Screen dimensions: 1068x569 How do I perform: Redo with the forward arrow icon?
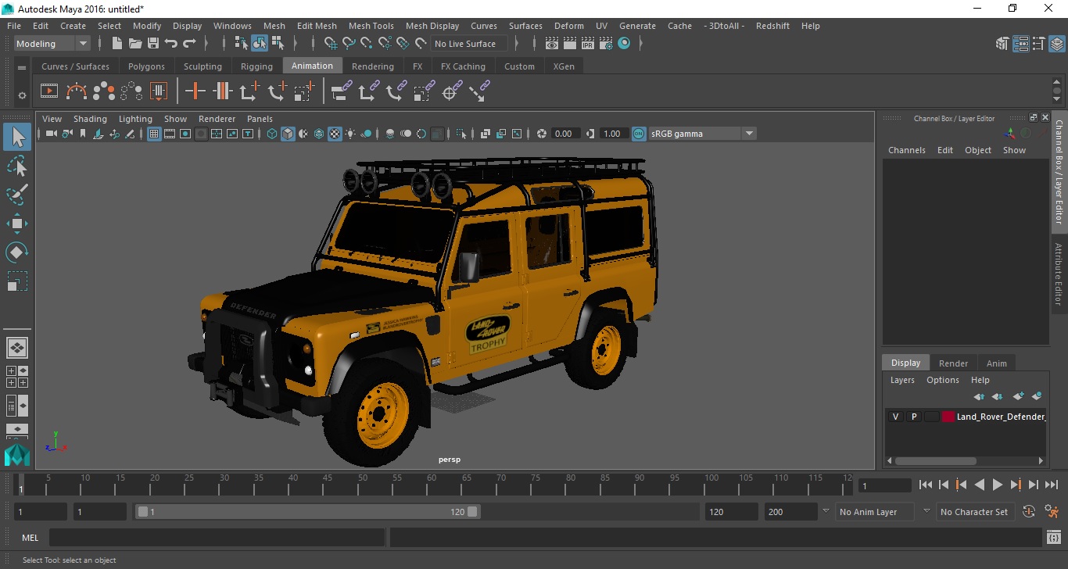coord(189,44)
